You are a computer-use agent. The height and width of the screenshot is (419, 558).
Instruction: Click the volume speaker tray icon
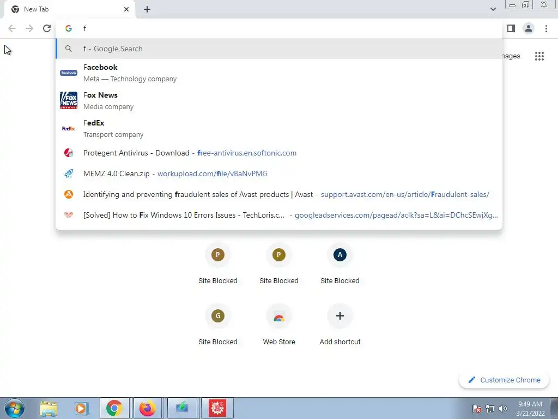503,409
